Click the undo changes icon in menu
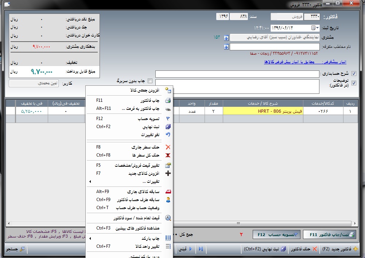The image size is (365, 258). (168, 135)
